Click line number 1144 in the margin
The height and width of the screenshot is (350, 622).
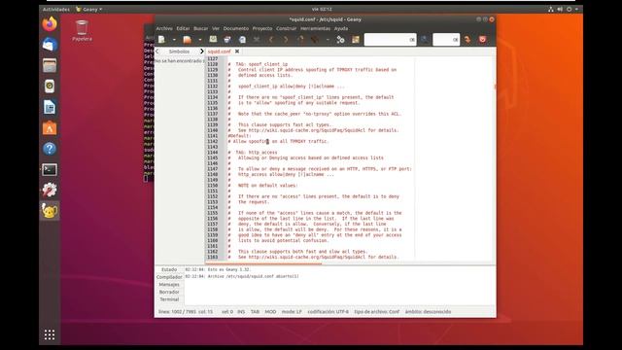tap(212, 153)
